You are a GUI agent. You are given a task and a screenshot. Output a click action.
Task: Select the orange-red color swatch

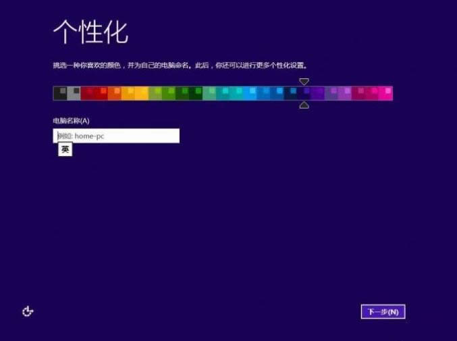[114, 93]
